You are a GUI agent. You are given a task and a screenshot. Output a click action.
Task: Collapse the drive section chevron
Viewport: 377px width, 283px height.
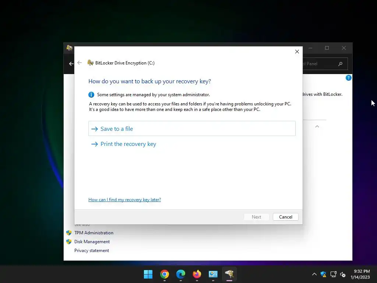pyautogui.click(x=317, y=126)
